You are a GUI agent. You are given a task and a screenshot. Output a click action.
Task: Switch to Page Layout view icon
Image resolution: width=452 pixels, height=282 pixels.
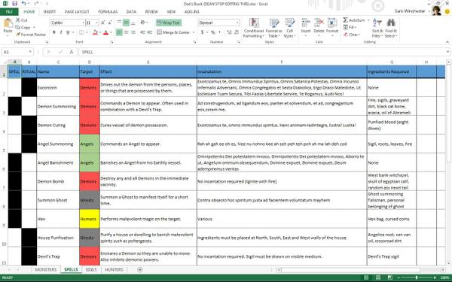tap(378, 277)
